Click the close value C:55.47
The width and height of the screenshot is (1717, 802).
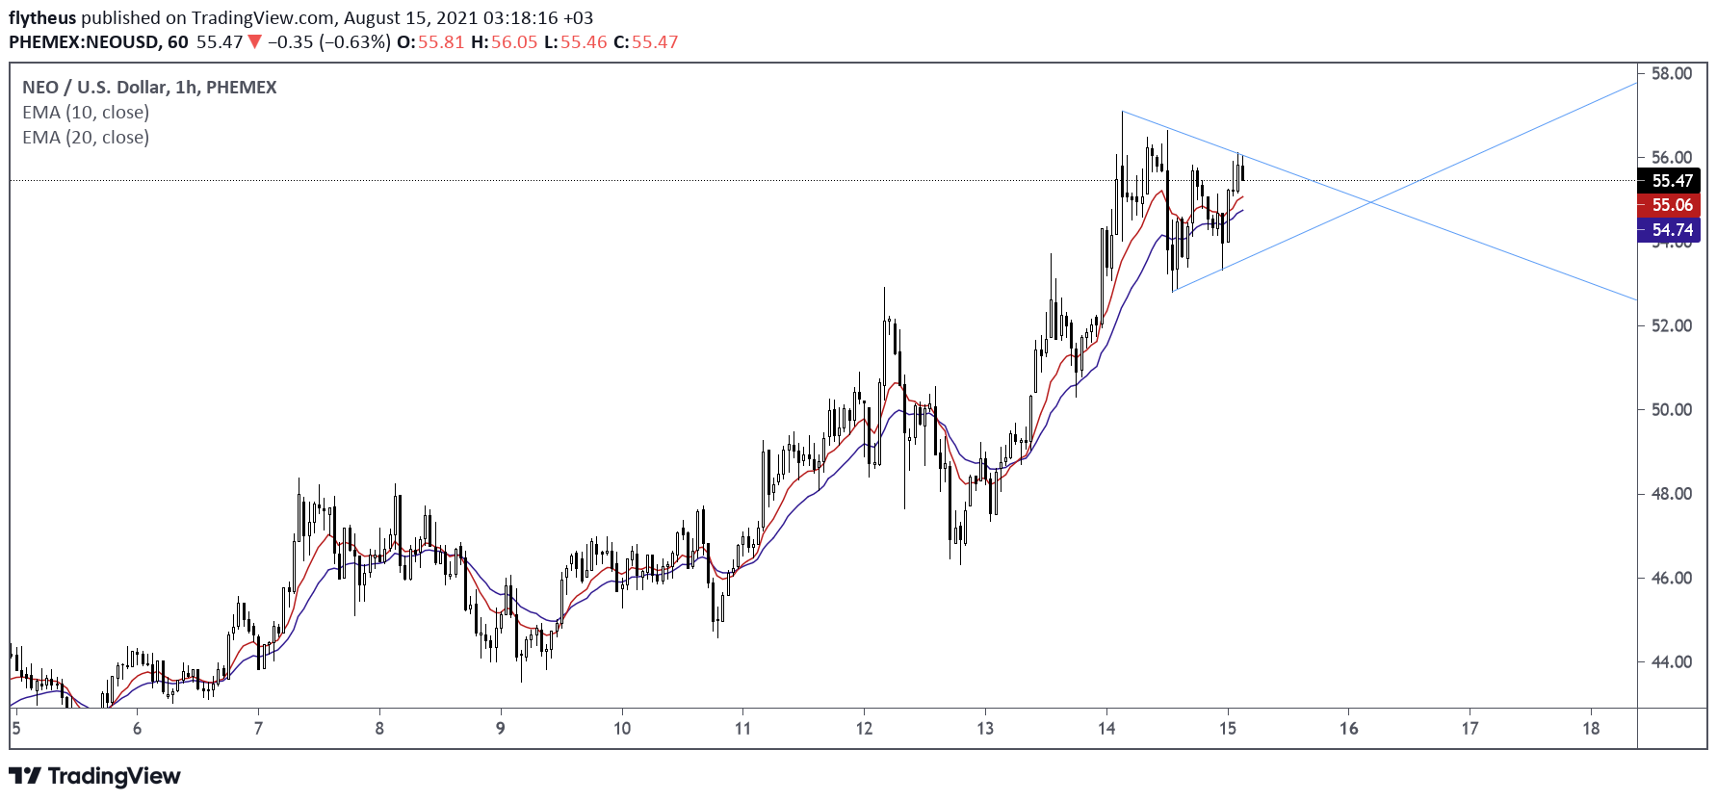(645, 42)
